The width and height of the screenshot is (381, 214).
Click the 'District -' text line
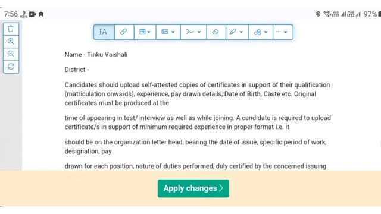(x=77, y=70)
